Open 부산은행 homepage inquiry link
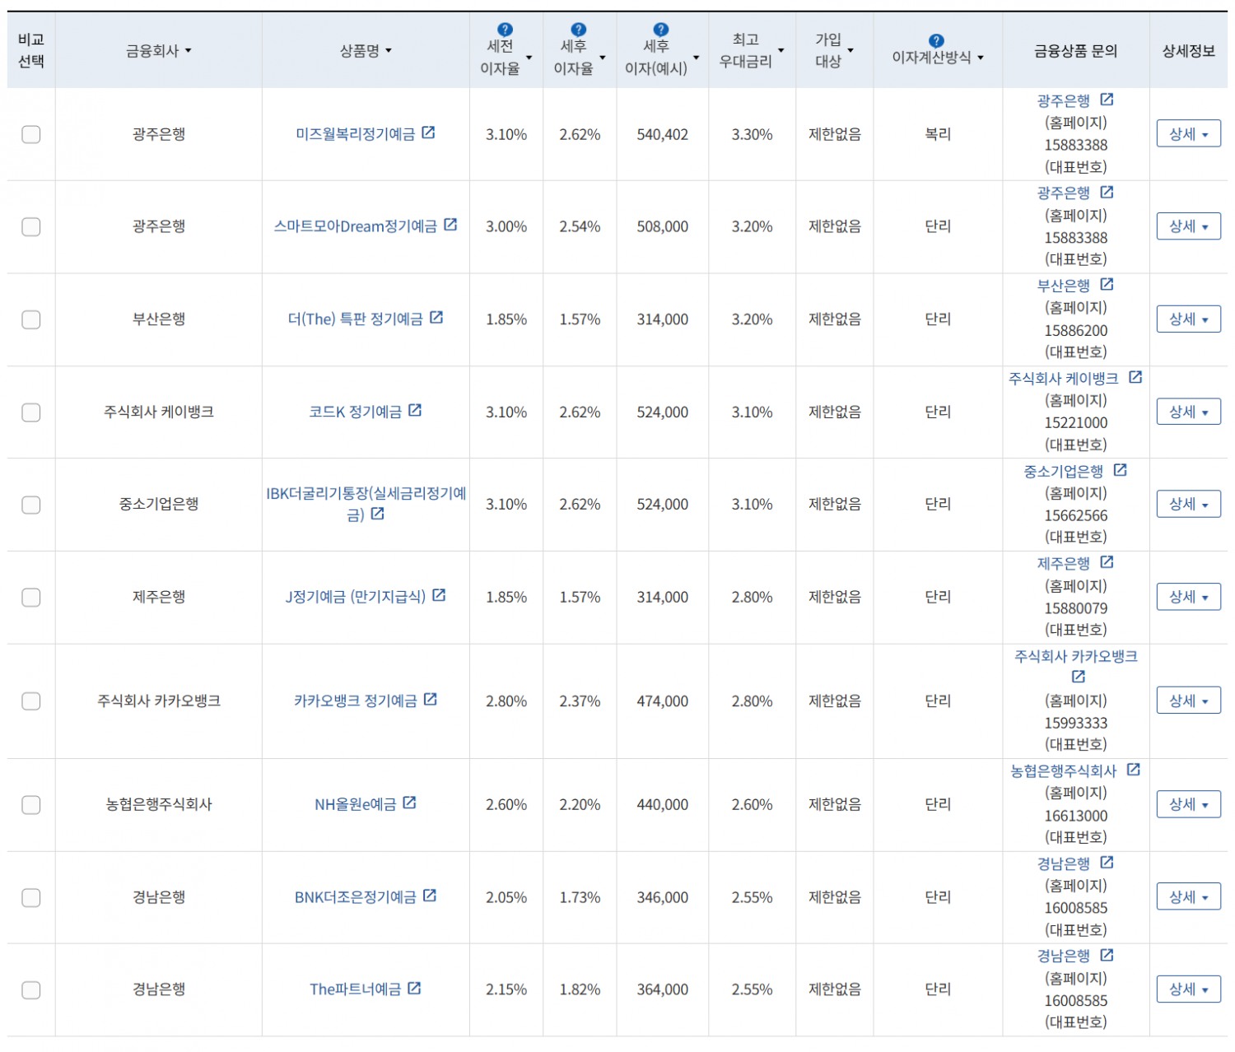 (x=1064, y=286)
